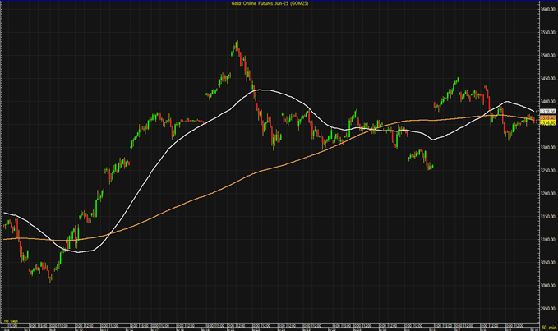Click the isolated gap-down candles near 3260
558x331 pixels.
[431, 167]
